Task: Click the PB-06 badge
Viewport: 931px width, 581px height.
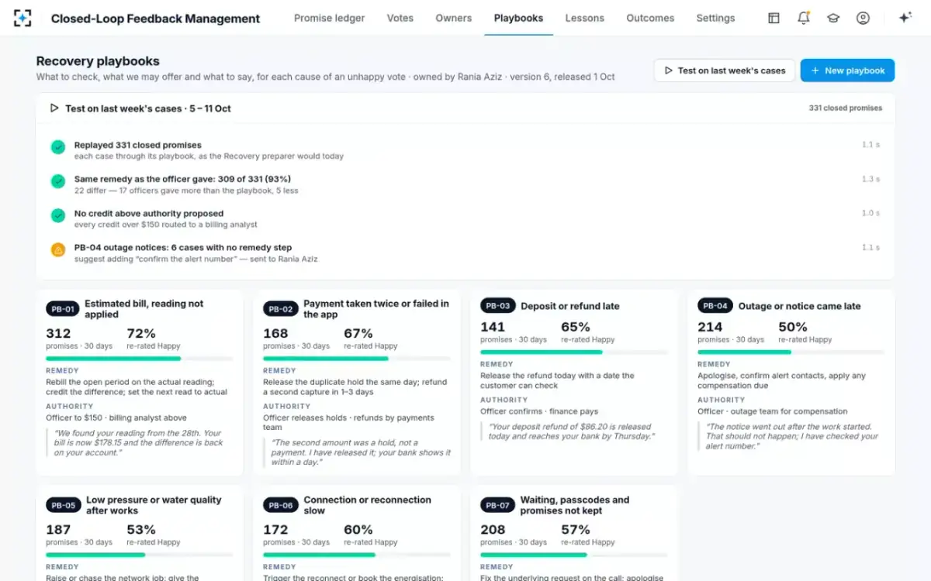Action: (x=280, y=505)
